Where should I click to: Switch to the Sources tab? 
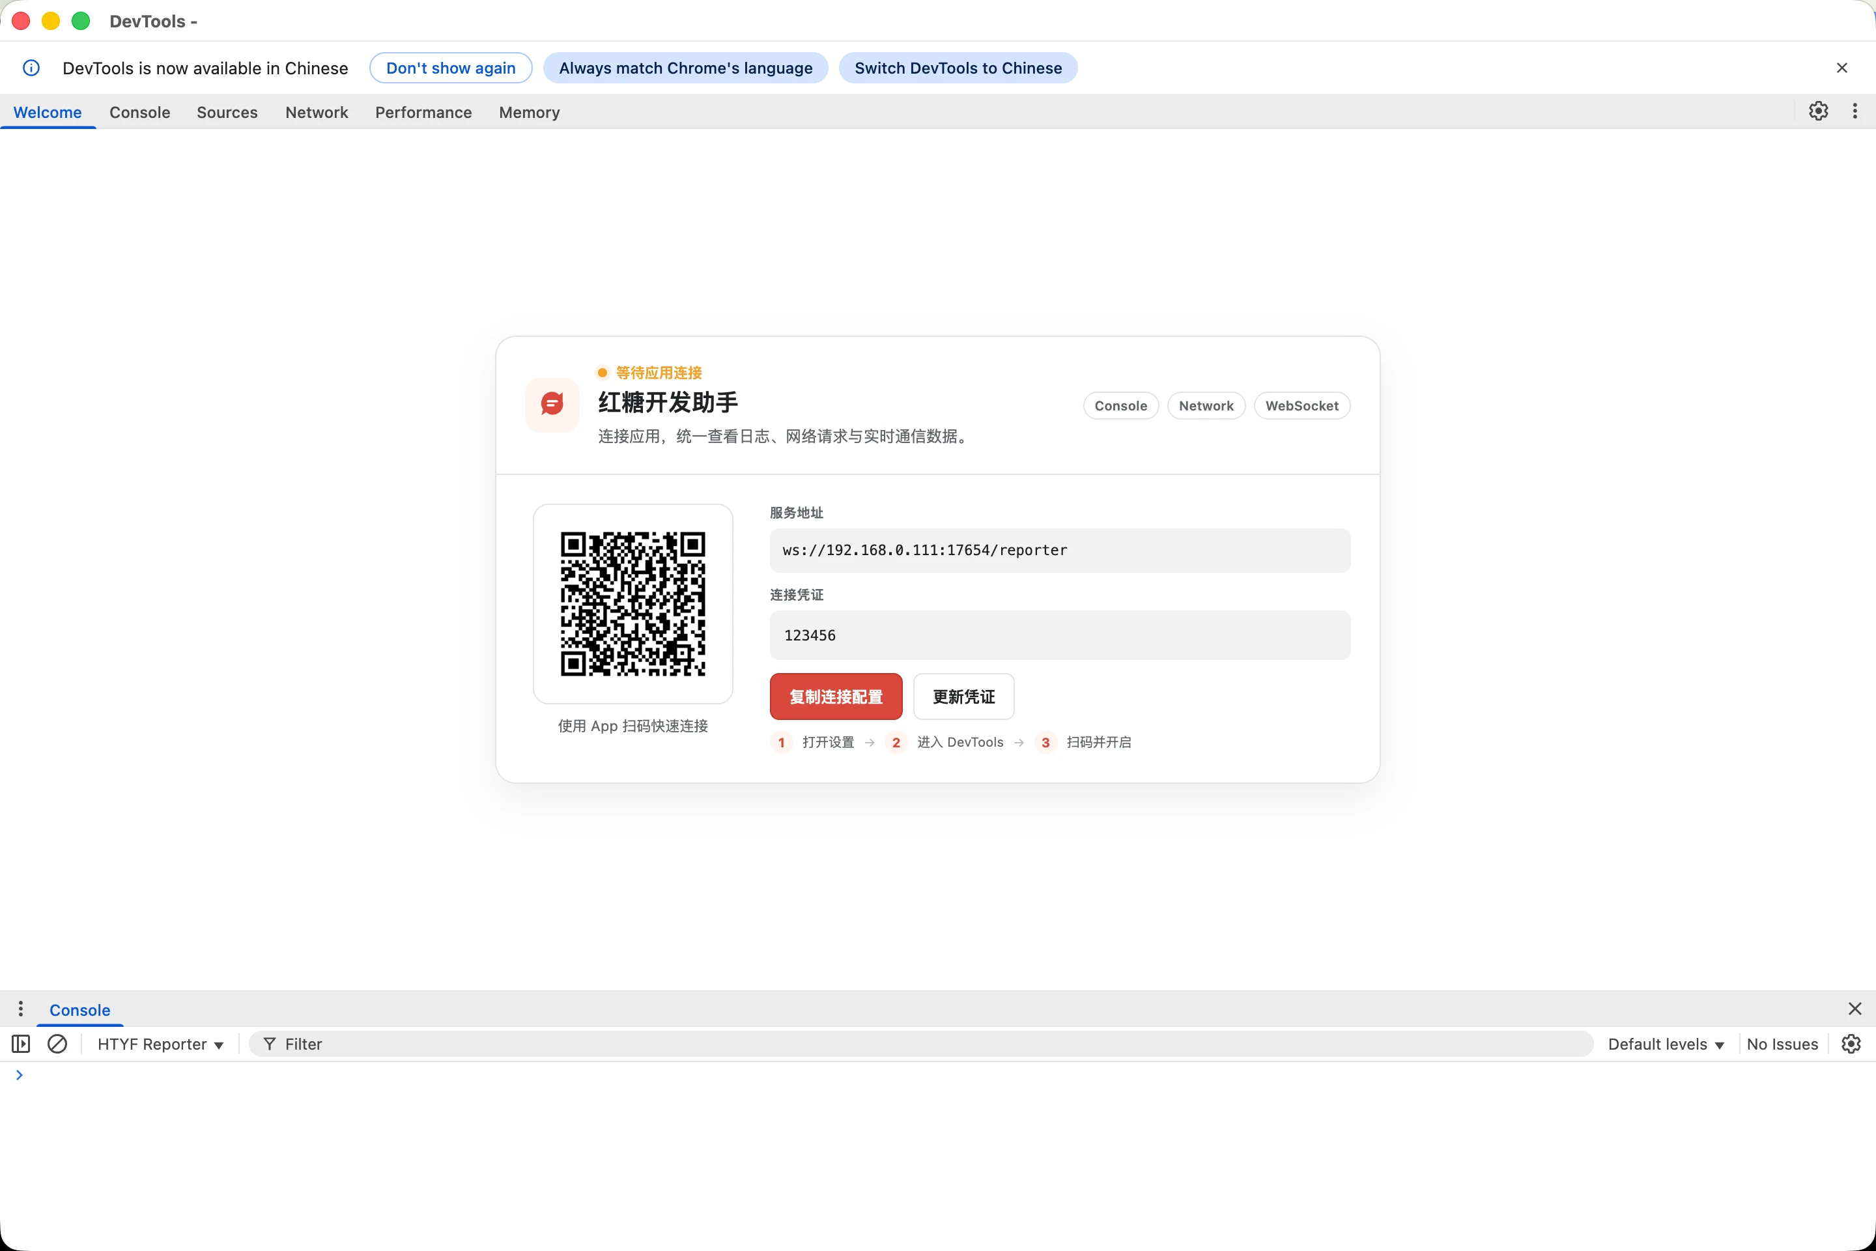(227, 113)
